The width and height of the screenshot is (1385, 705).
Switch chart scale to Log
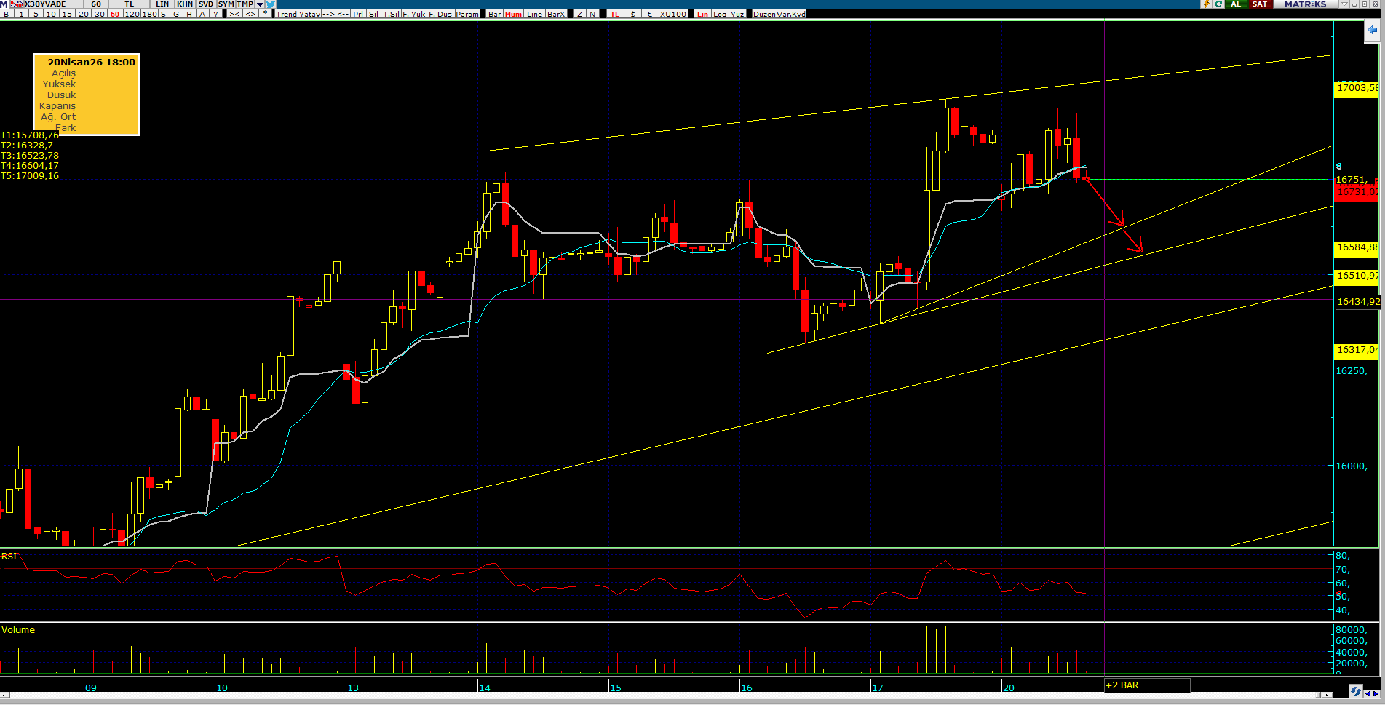tap(719, 14)
